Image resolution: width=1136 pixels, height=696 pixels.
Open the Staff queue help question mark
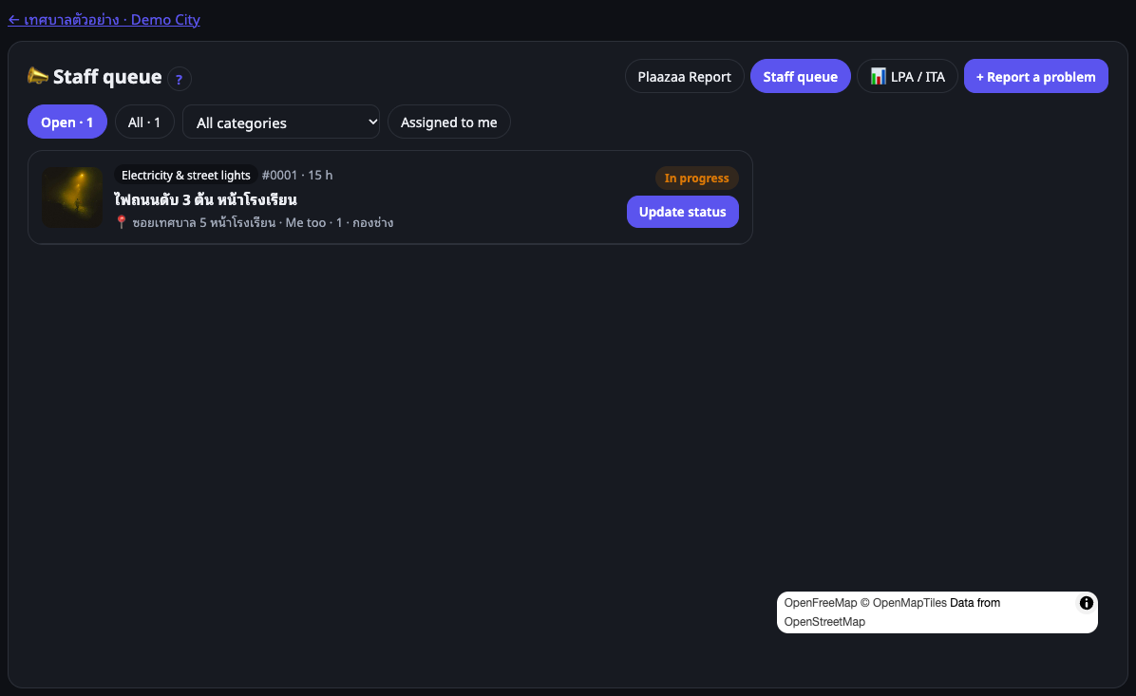[179, 79]
